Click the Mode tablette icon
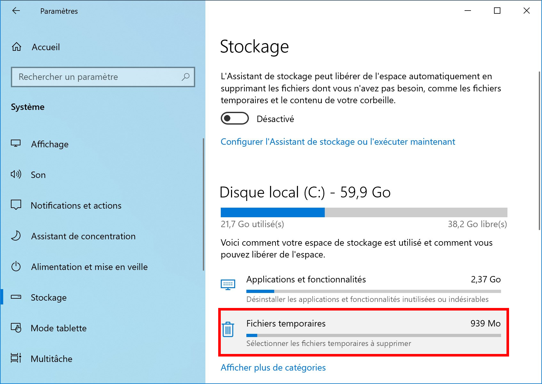Screen dimensions: 542x384 (16, 328)
